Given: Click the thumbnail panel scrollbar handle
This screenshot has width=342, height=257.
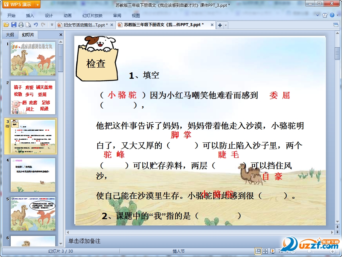Looking at the screenshot, I should tap(61, 58).
